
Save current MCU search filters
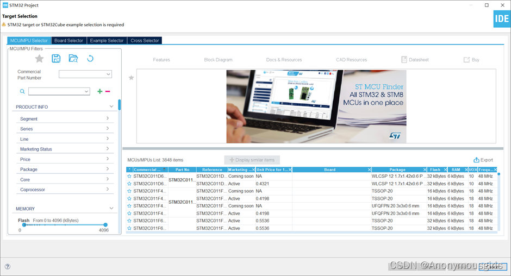[56, 59]
